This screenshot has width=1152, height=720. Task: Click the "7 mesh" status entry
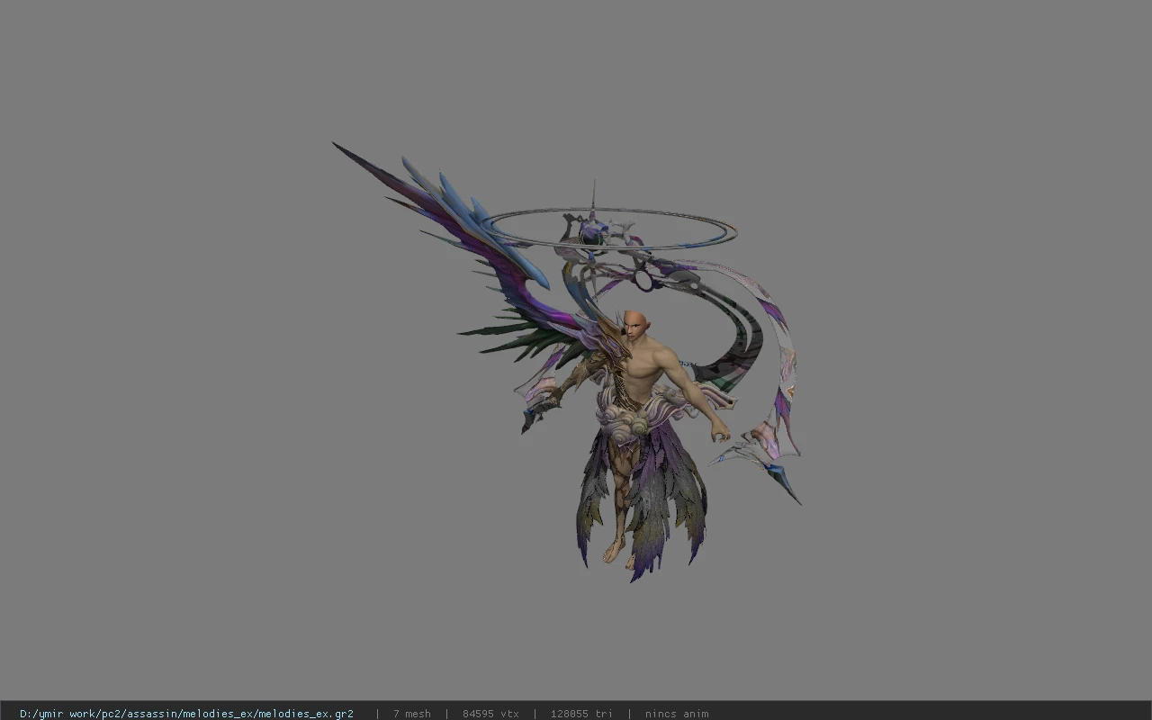411,714
